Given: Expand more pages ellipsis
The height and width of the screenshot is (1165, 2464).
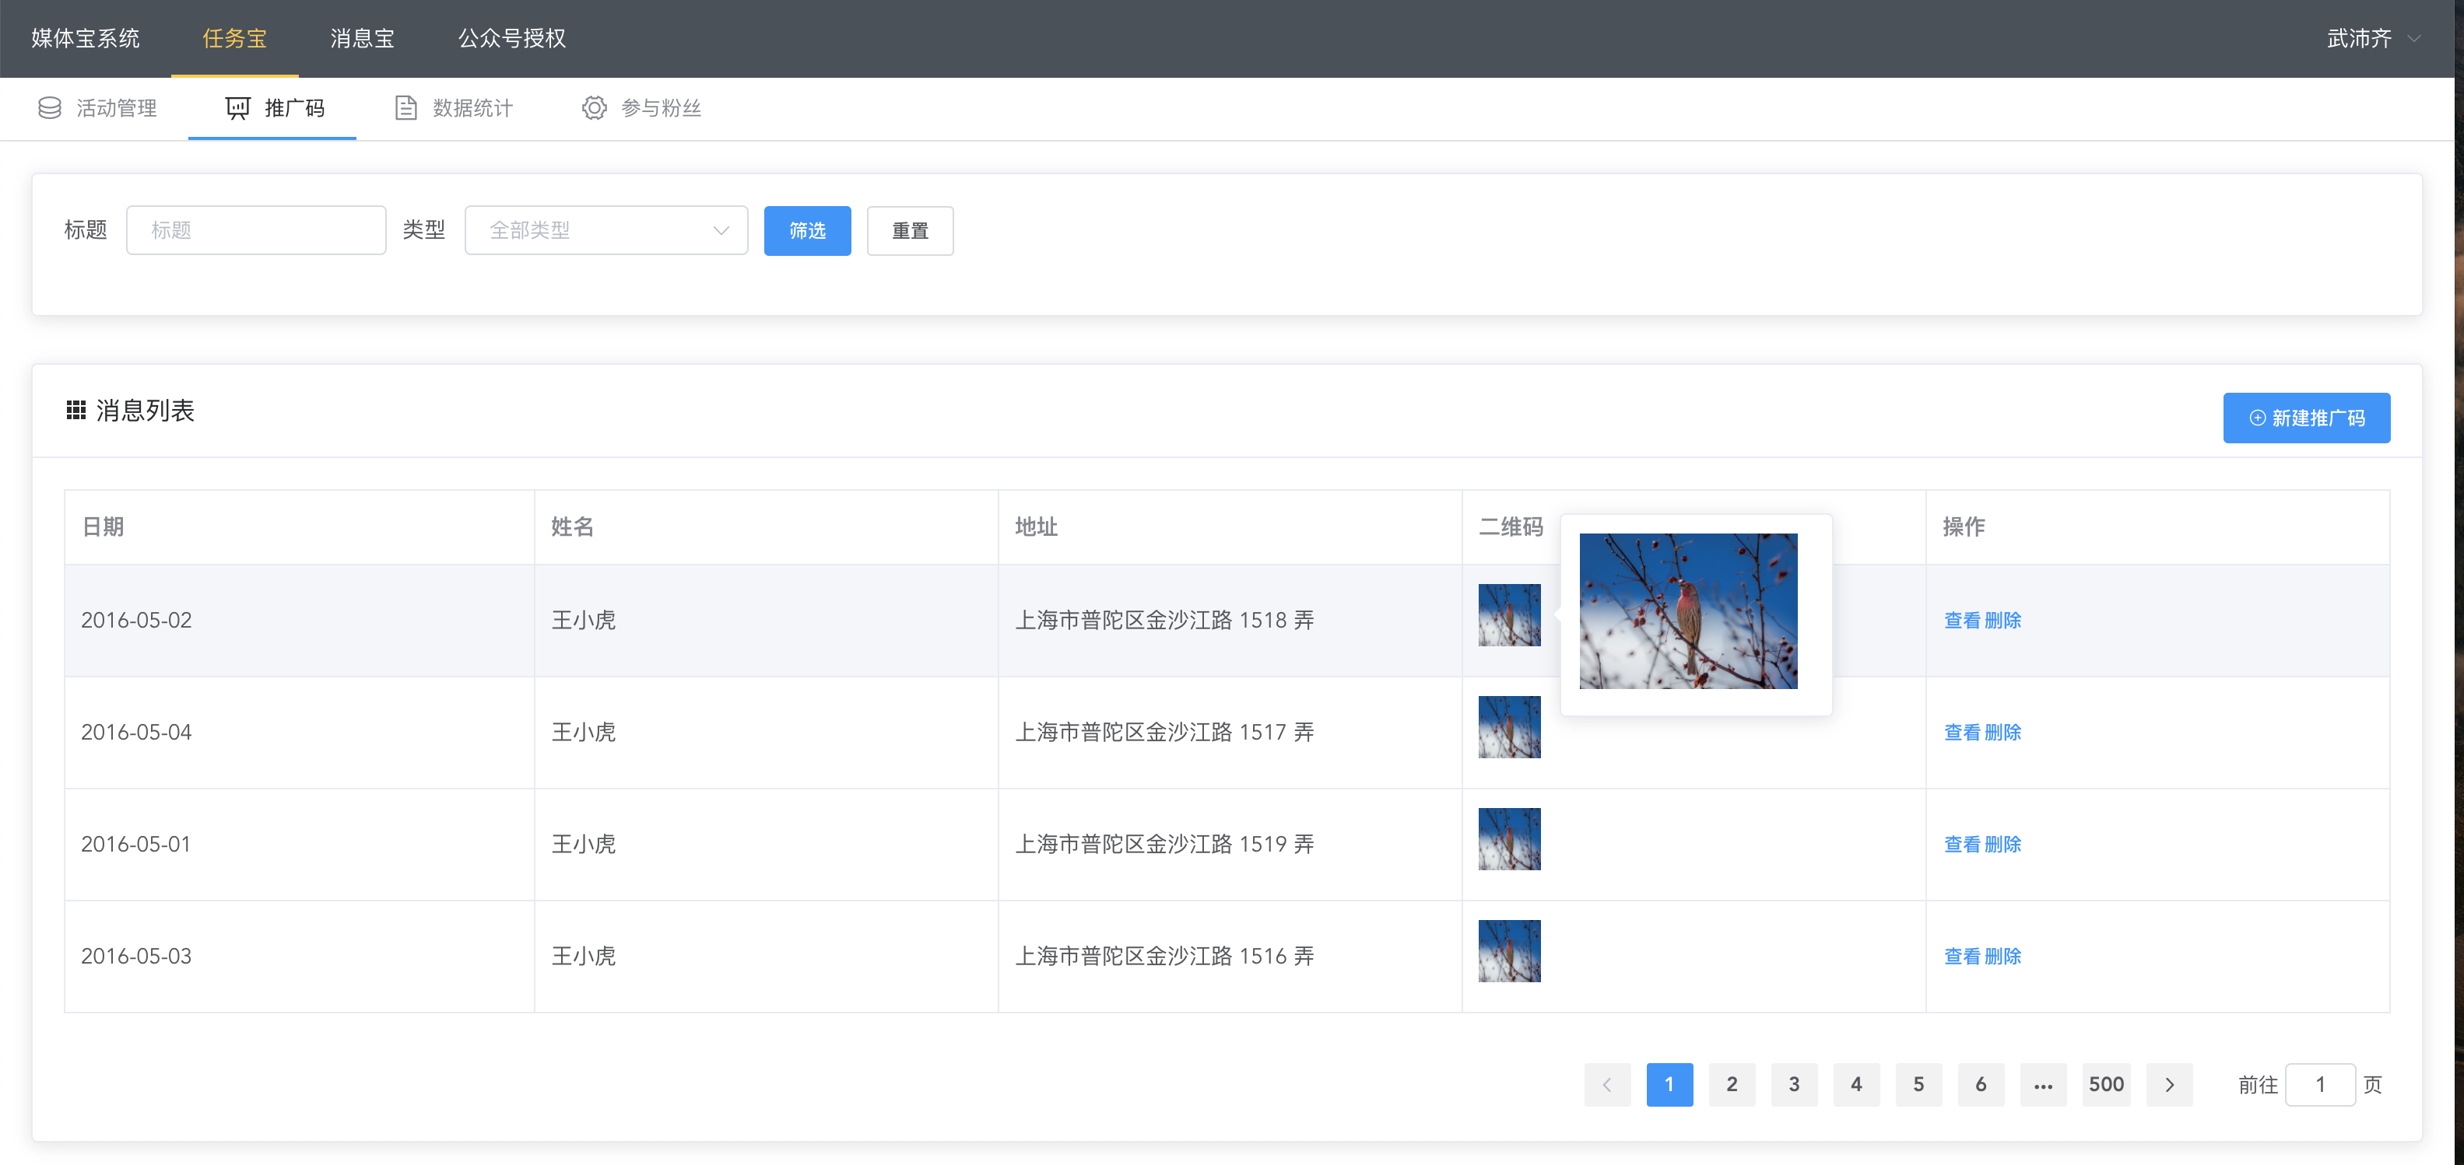Looking at the screenshot, I should pyautogui.click(x=2043, y=1085).
